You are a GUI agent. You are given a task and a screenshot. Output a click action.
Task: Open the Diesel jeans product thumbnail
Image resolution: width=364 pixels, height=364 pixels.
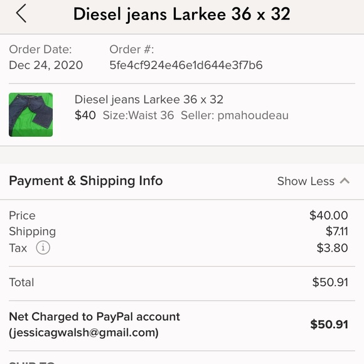31,115
